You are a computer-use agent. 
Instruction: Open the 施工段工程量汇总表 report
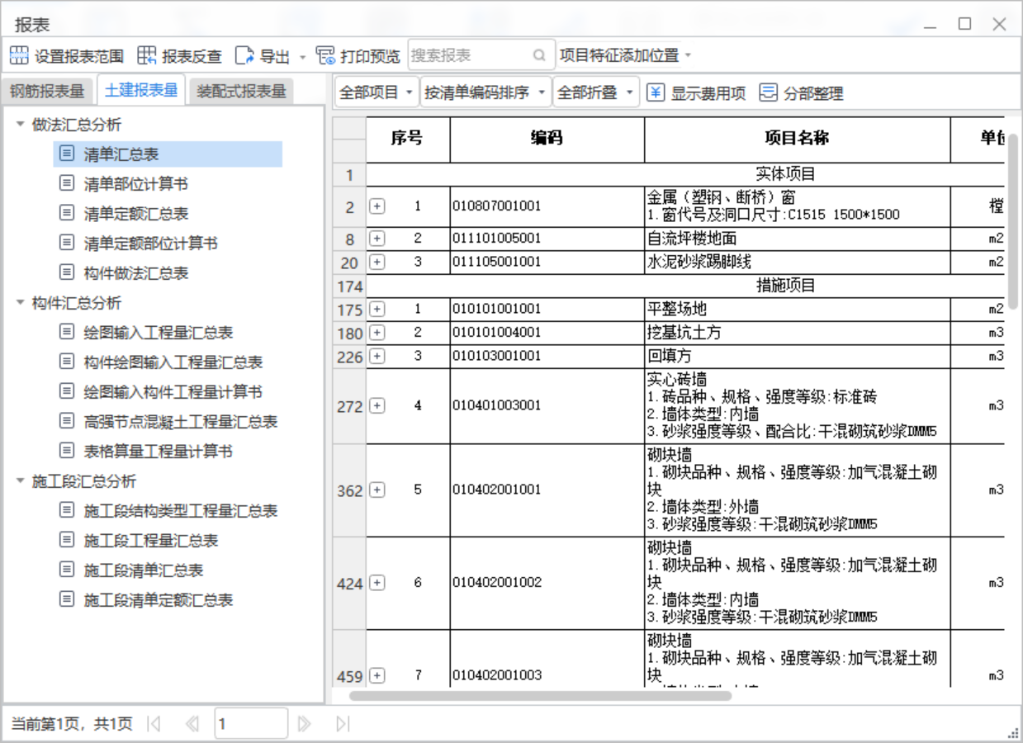pos(151,540)
